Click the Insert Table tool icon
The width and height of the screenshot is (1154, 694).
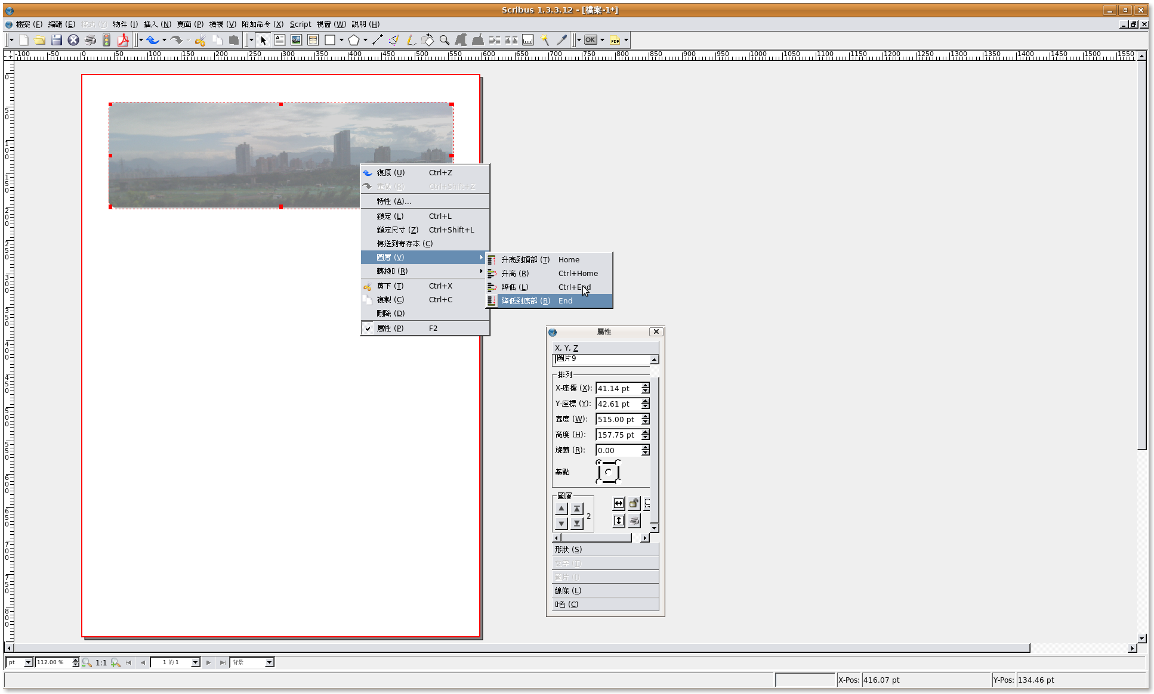click(x=313, y=40)
